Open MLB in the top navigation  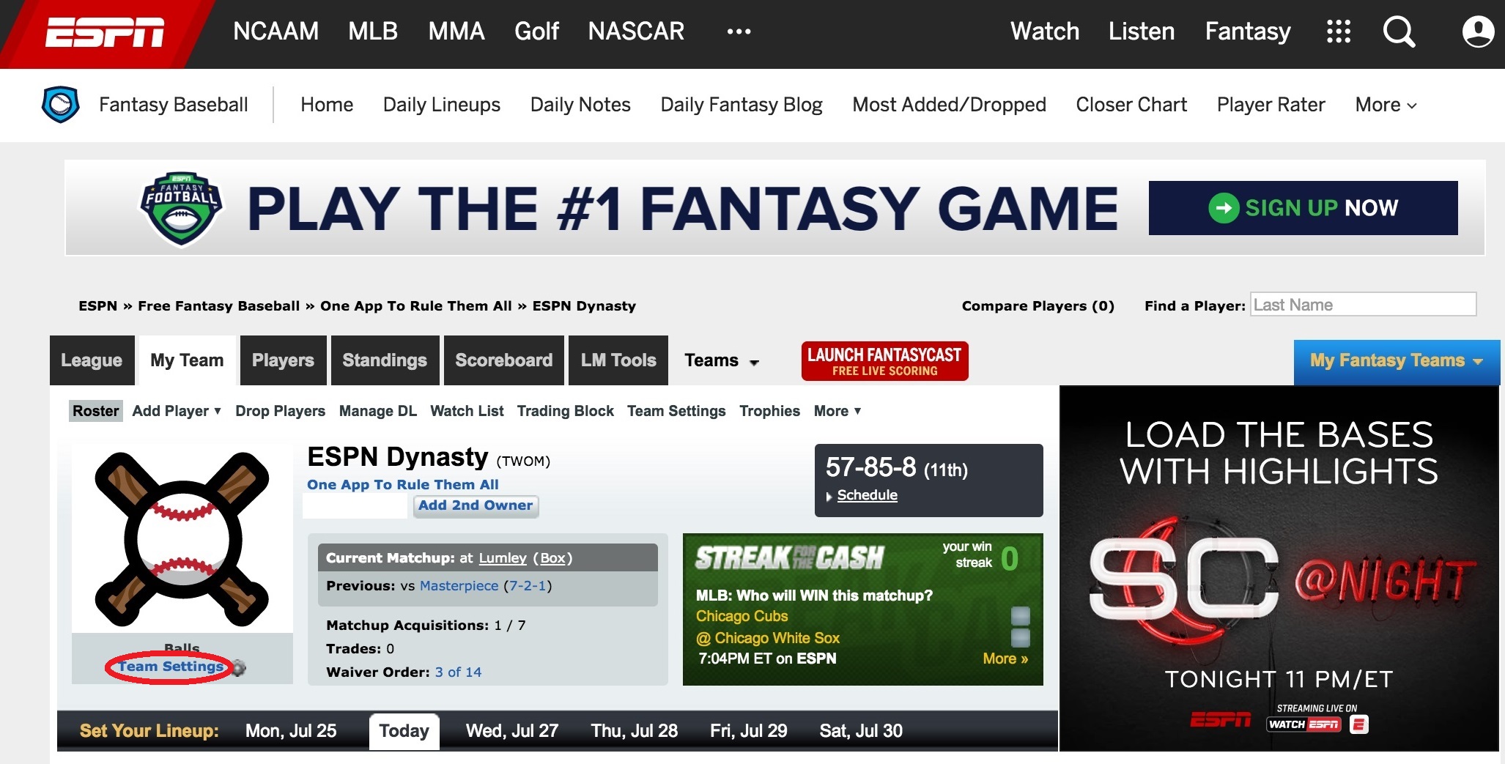[x=373, y=31]
